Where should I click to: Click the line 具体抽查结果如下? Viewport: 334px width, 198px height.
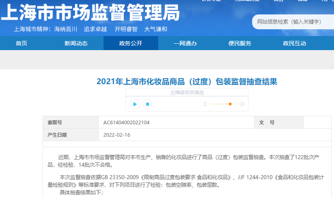pyautogui.click(x=81, y=192)
